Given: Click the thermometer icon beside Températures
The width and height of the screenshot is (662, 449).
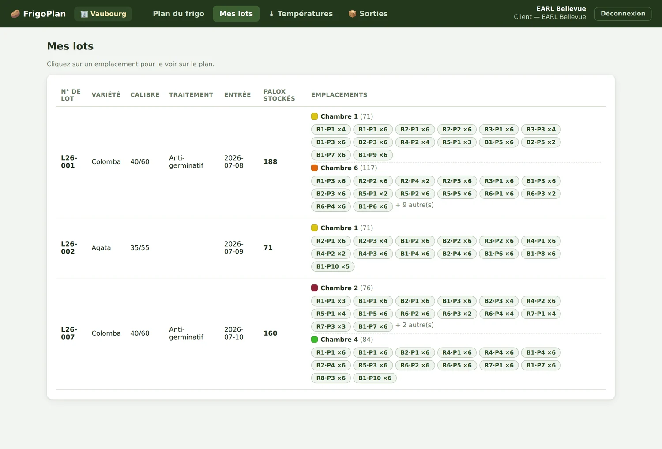Looking at the screenshot, I should [271, 14].
